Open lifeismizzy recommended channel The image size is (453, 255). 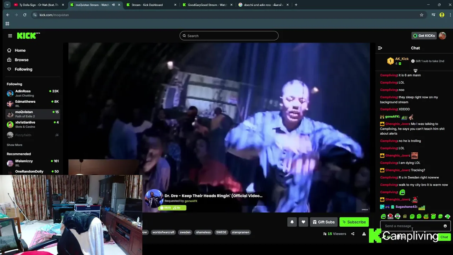(x=33, y=163)
